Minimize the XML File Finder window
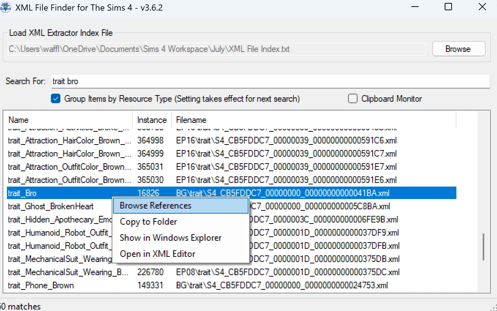This screenshot has width=497, height=311. (x=415, y=7)
